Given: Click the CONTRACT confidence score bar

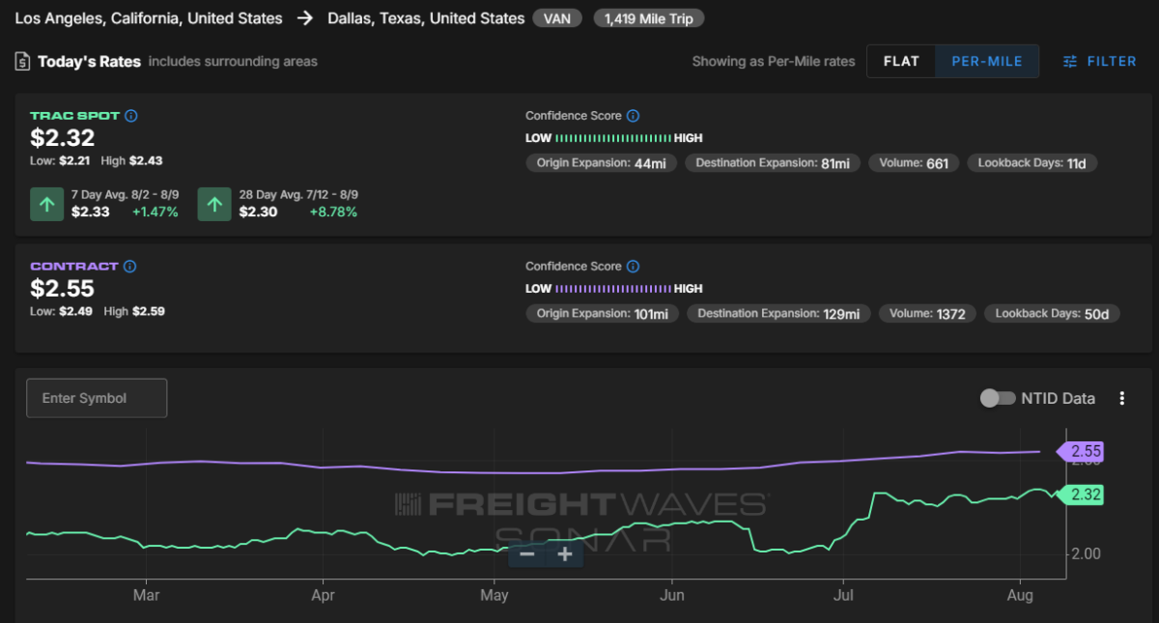Looking at the screenshot, I should click(613, 289).
